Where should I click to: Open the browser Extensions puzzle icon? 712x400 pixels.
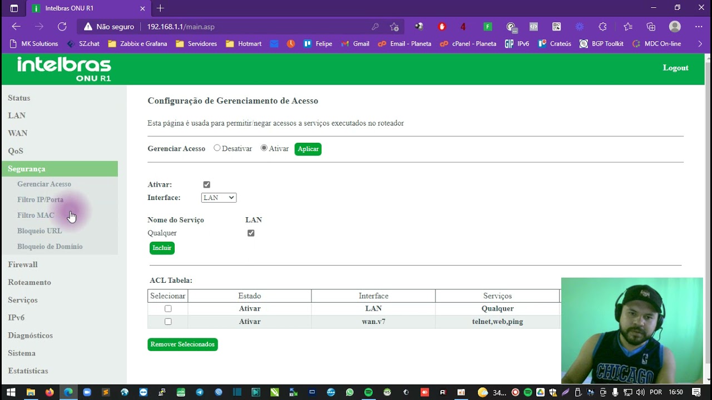[602, 27]
